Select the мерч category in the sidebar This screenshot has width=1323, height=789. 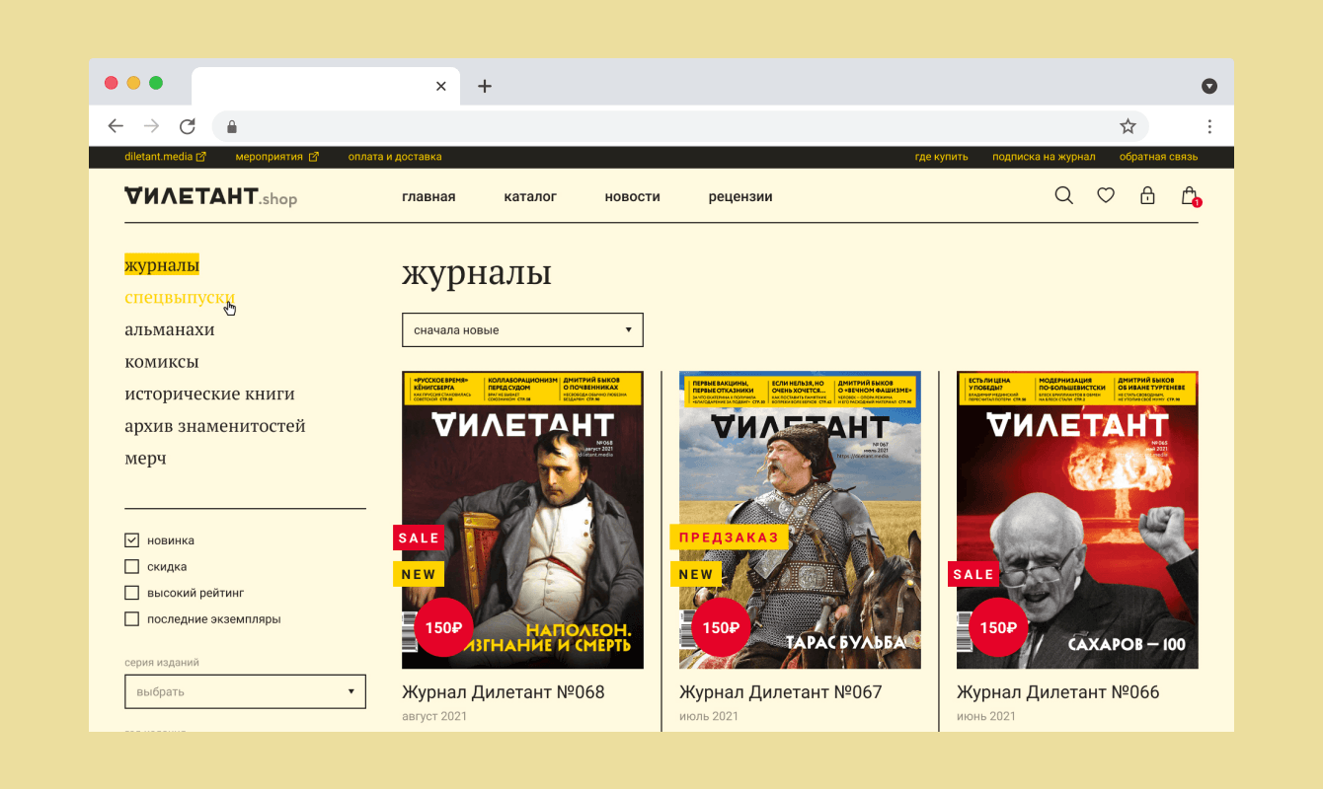pos(145,458)
